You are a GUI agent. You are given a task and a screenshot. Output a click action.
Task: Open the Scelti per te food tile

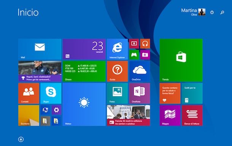tap(192, 93)
